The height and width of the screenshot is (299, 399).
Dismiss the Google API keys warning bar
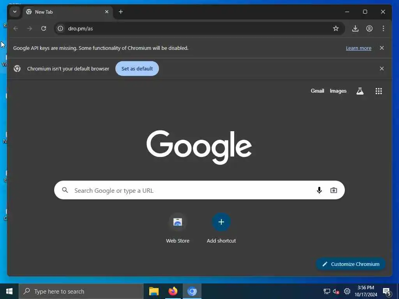[382, 48]
